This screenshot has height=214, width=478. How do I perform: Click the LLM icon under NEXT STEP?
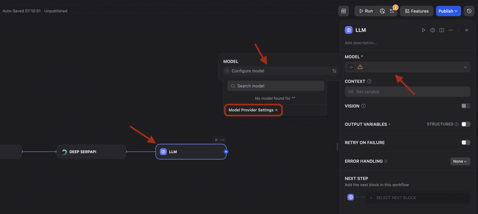[350, 197]
